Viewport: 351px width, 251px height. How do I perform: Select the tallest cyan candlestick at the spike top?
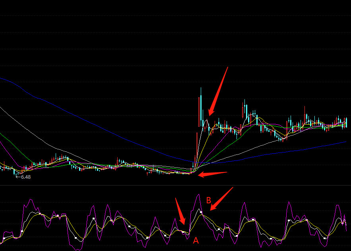[201, 108]
